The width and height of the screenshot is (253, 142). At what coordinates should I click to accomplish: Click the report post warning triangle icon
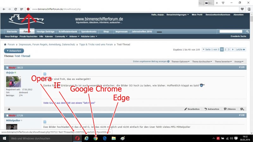(x=9, y=109)
